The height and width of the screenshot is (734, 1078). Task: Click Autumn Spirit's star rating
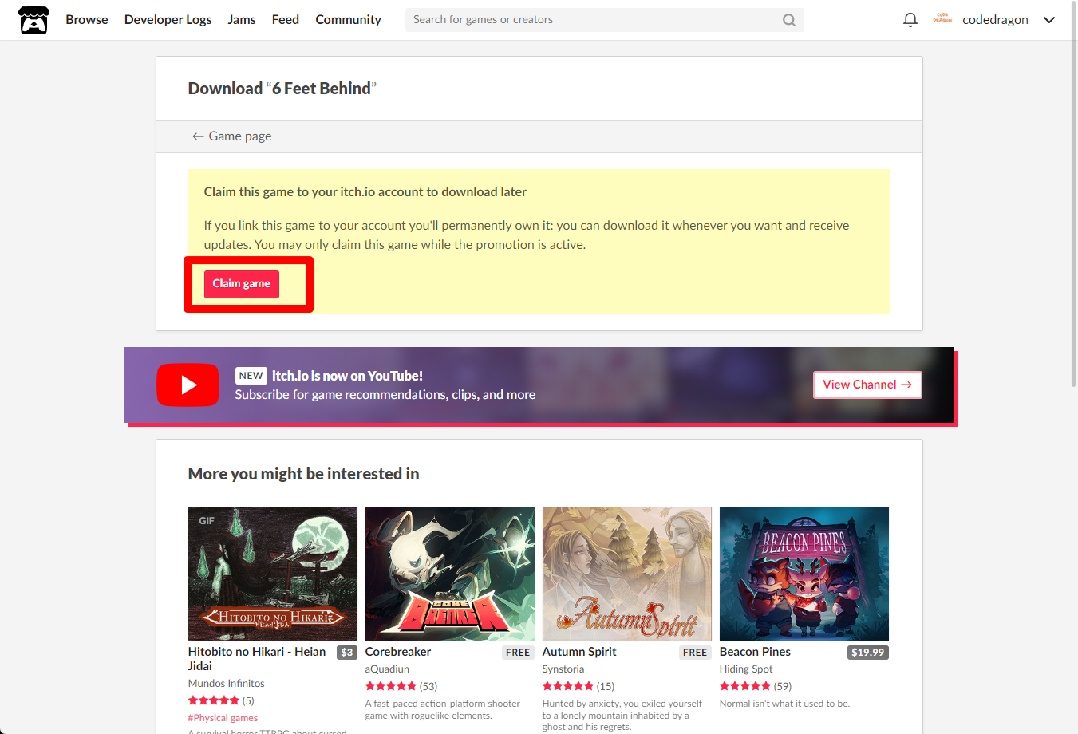(568, 686)
